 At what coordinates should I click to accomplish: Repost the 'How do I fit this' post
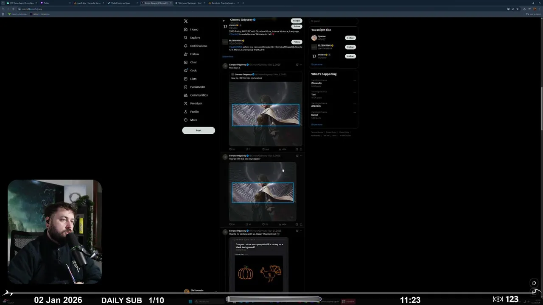coord(248,224)
